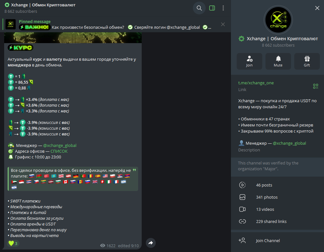The width and height of the screenshot is (324, 252).
Task: Click the channel title in header
Action: click(x=43, y=5)
